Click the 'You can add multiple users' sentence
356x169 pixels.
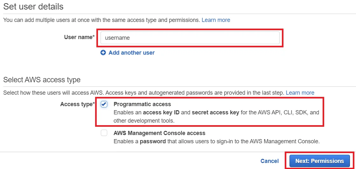[x=101, y=20]
